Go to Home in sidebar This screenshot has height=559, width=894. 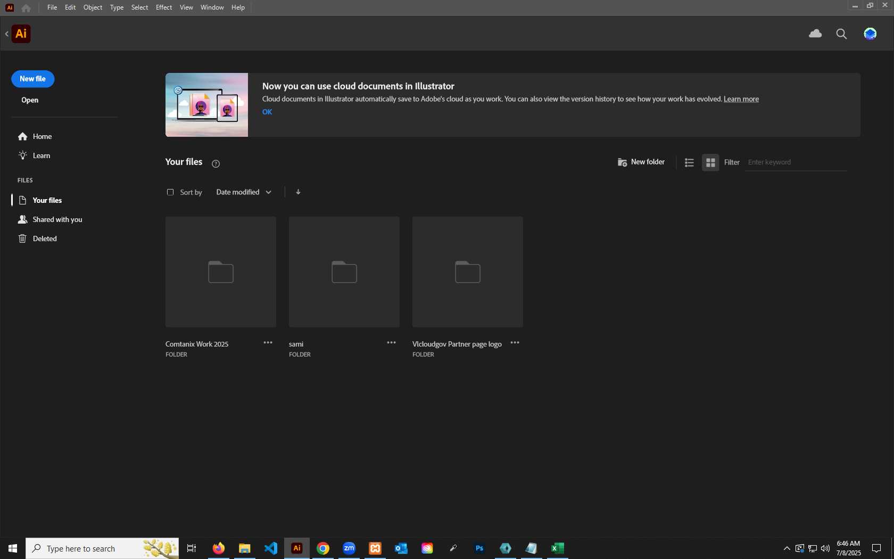click(x=35, y=136)
